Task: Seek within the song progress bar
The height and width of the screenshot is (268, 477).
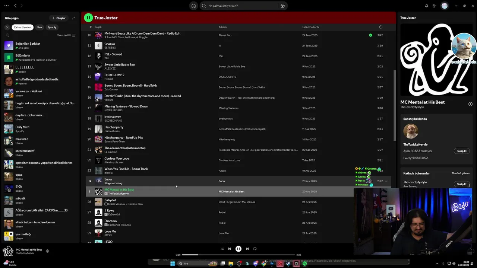Action: click(x=238, y=255)
